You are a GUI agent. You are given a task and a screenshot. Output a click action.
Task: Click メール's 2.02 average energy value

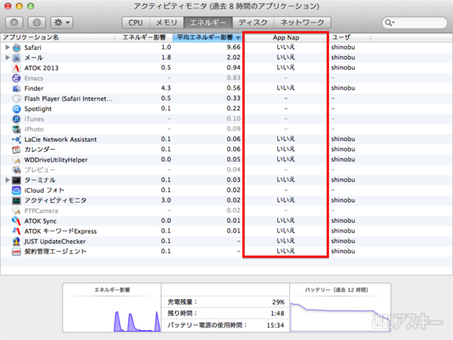click(x=233, y=57)
